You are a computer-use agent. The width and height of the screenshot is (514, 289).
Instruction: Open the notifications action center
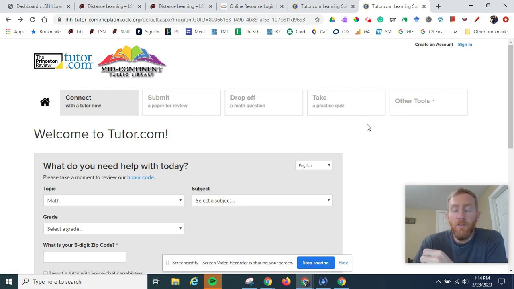502,281
